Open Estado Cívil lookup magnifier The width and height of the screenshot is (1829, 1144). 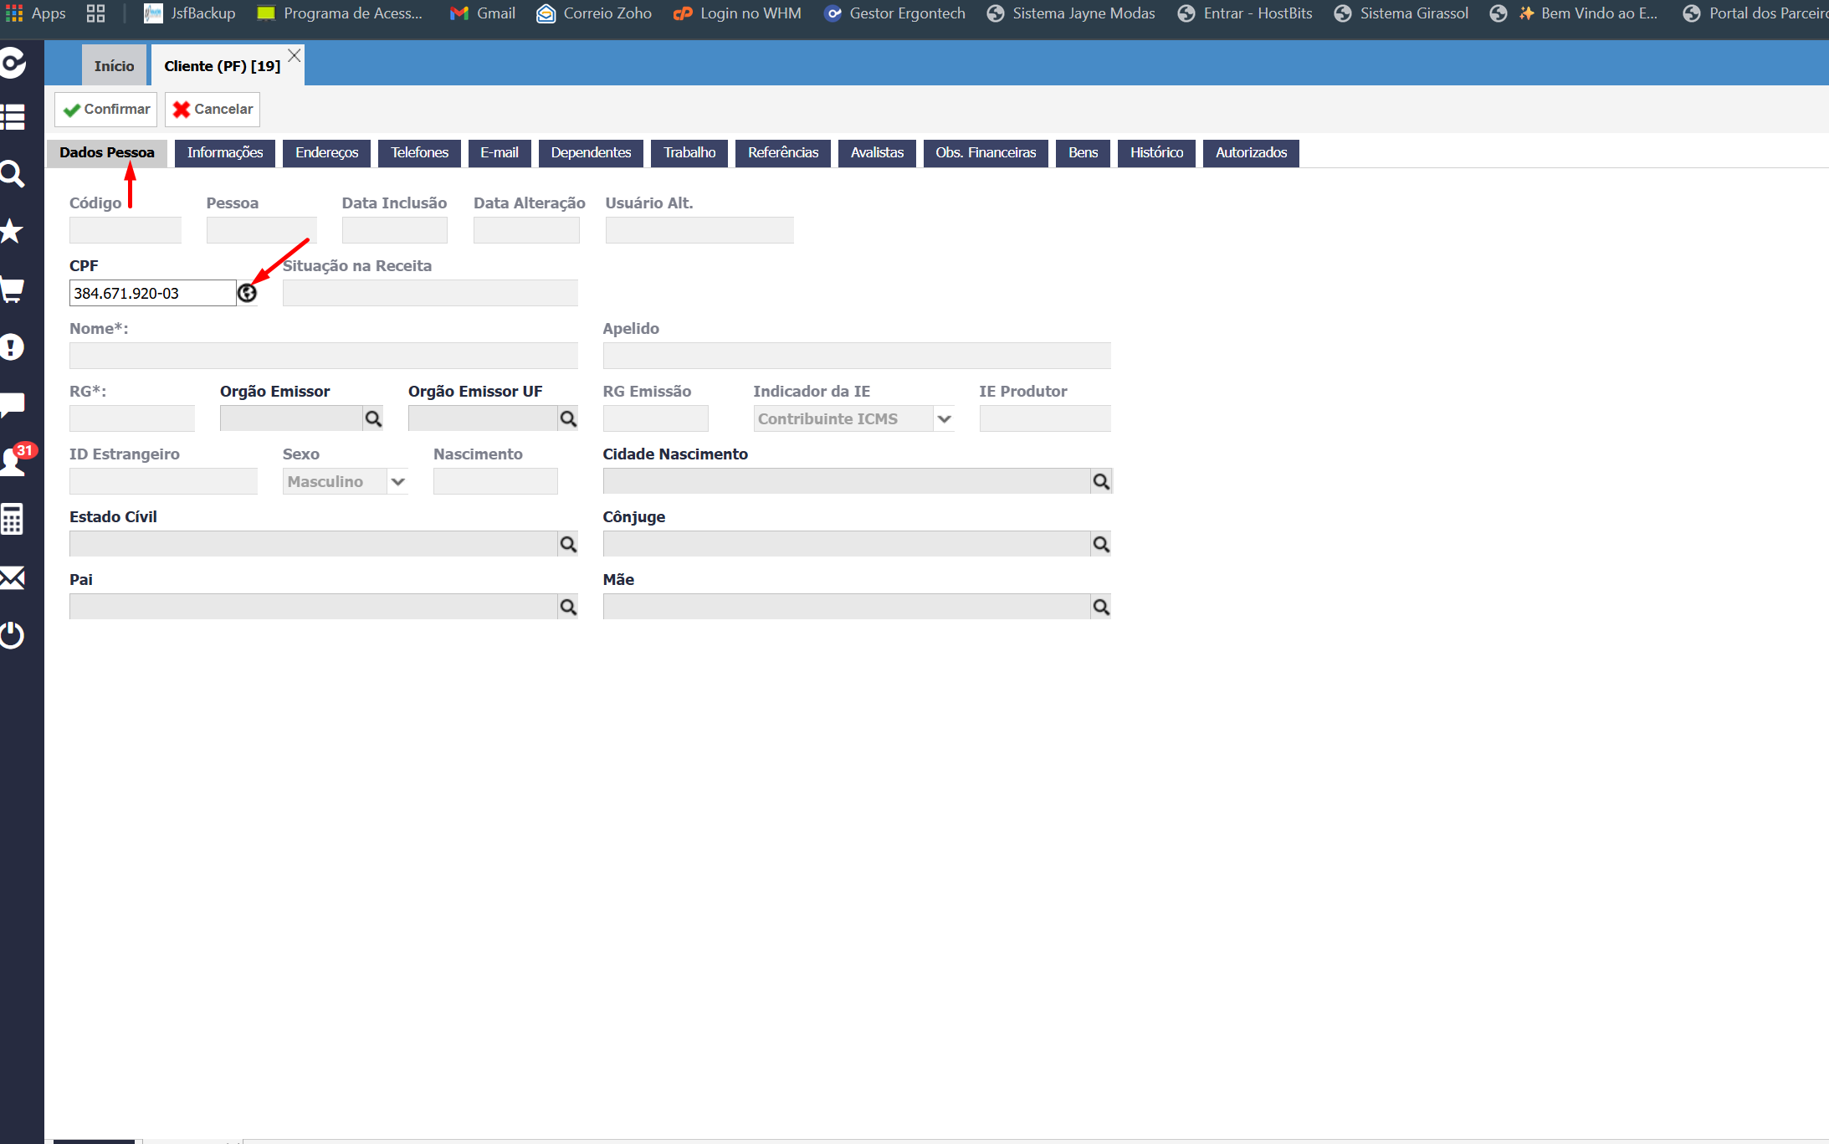tap(568, 544)
